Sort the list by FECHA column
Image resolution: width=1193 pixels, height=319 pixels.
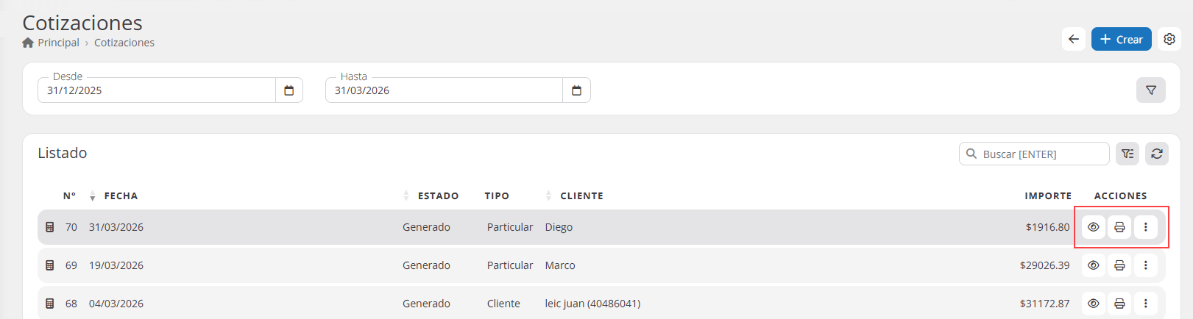(x=120, y=196)
